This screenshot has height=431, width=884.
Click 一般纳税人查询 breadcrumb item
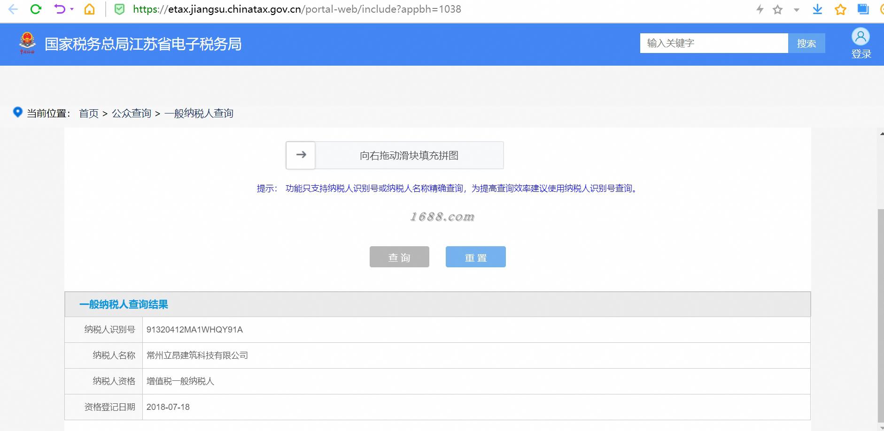click(199, 113)
